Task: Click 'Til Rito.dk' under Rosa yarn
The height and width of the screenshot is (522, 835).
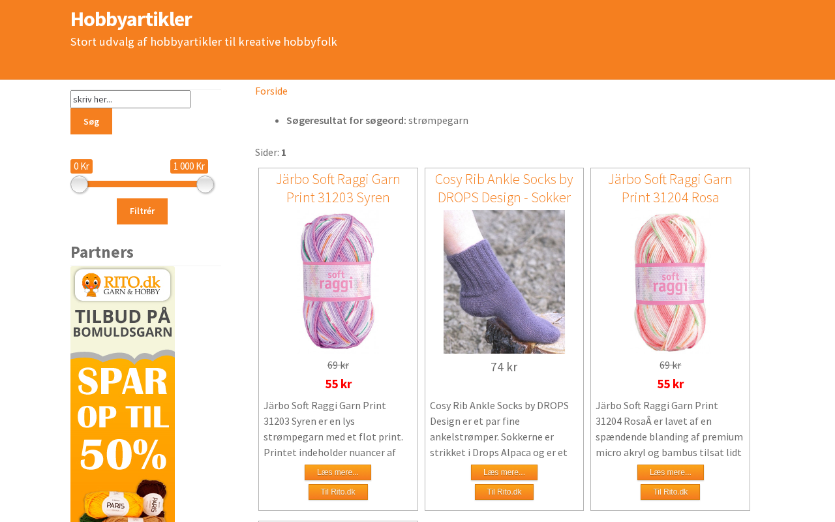Action: point(671,492)
